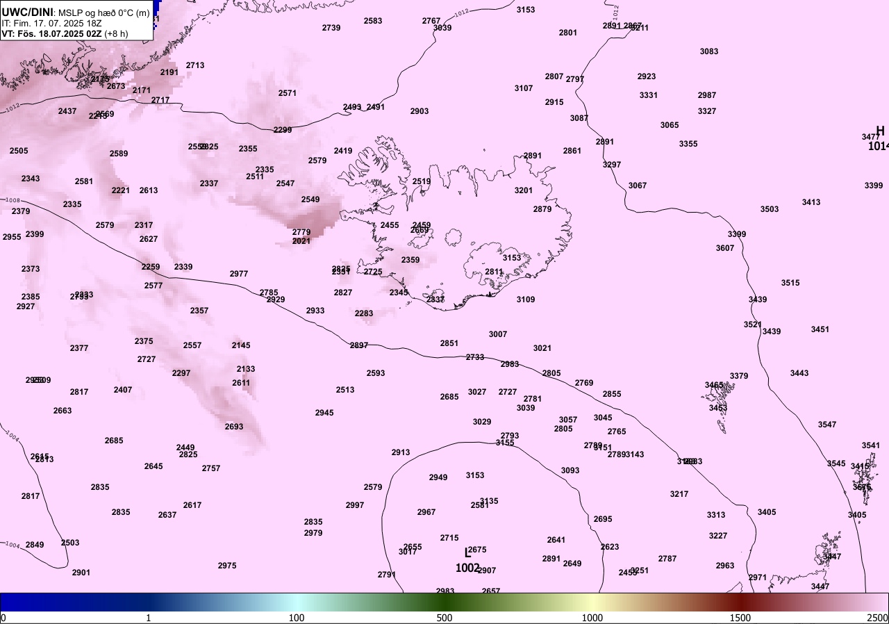This screenshot has height=624, width=889.
Task: Click the value '3107'
Action: (524, 88)
